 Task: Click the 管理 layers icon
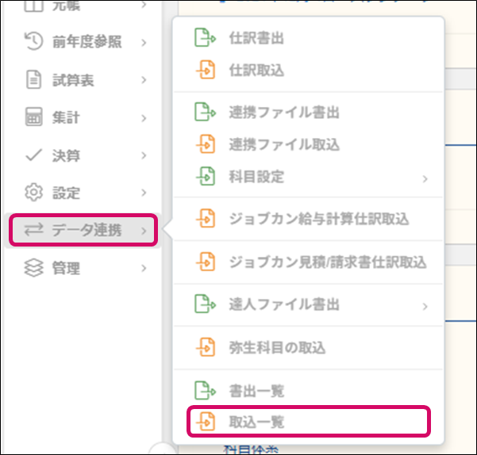coord(33,269)
